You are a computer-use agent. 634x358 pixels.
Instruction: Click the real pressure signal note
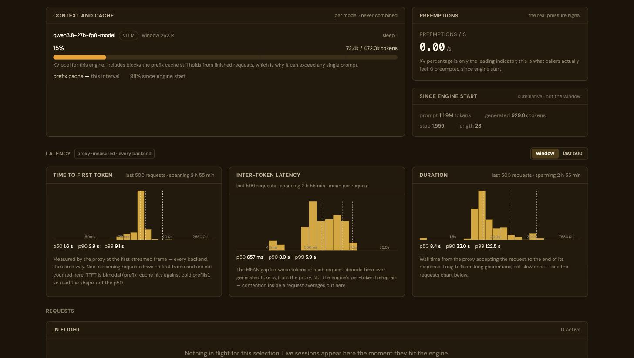555,15
